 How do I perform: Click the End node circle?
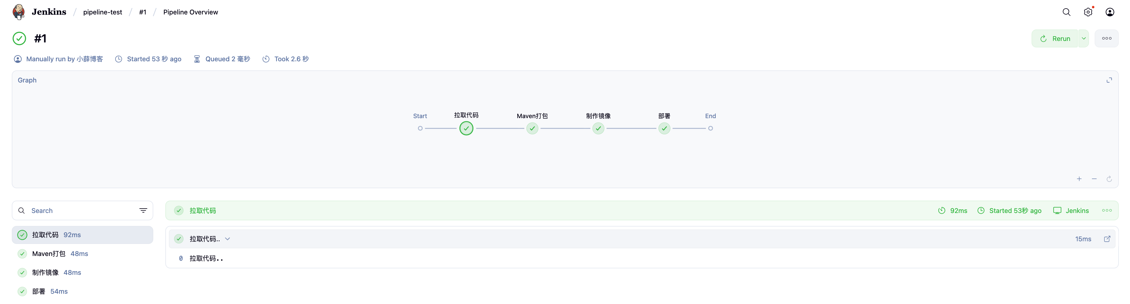(710, 128)
